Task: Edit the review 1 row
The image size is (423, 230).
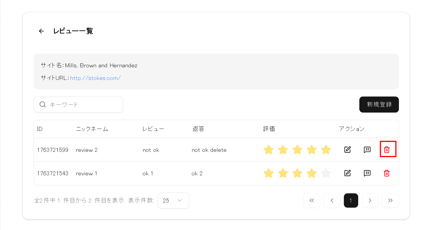Action: point(347,173)
